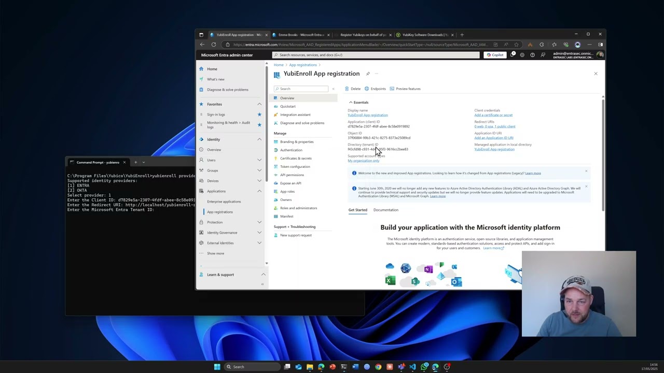
Task: Open Certificates & secrets
Action: (296, 158)
